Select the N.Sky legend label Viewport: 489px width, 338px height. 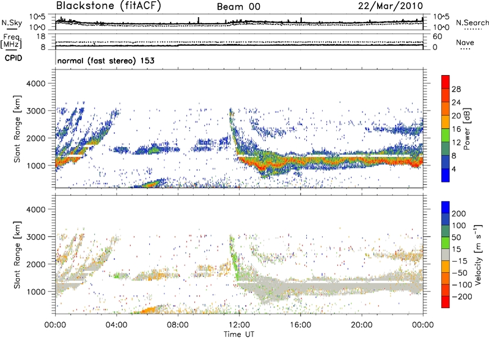point(12,23)
